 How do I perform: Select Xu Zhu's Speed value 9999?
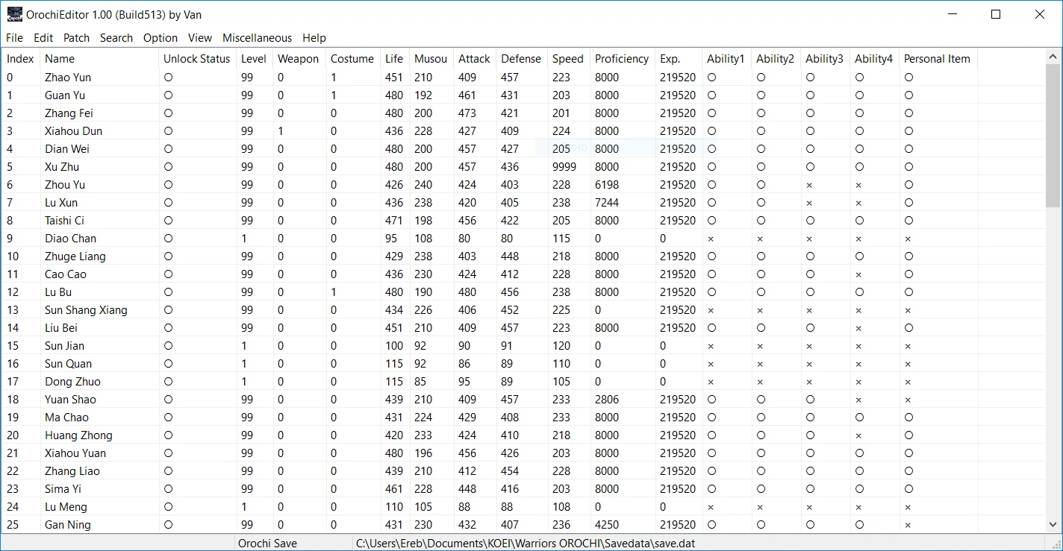point(564,167)
